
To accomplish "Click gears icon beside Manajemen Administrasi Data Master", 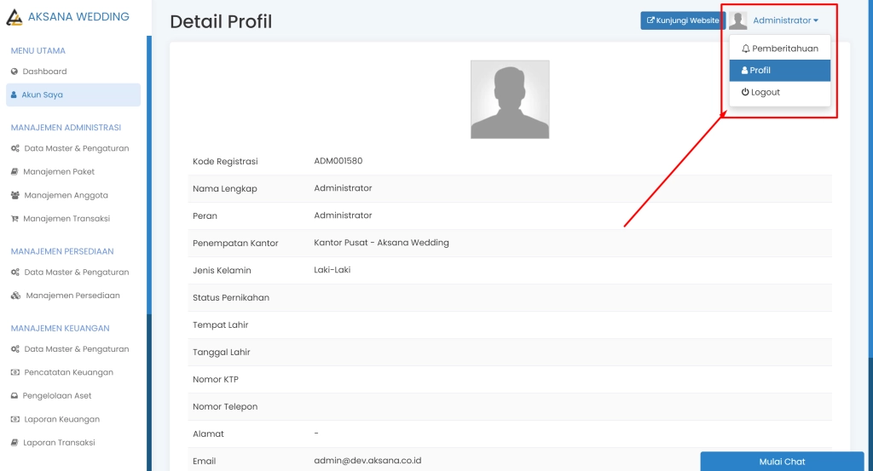I will click(x=14, y=148).
